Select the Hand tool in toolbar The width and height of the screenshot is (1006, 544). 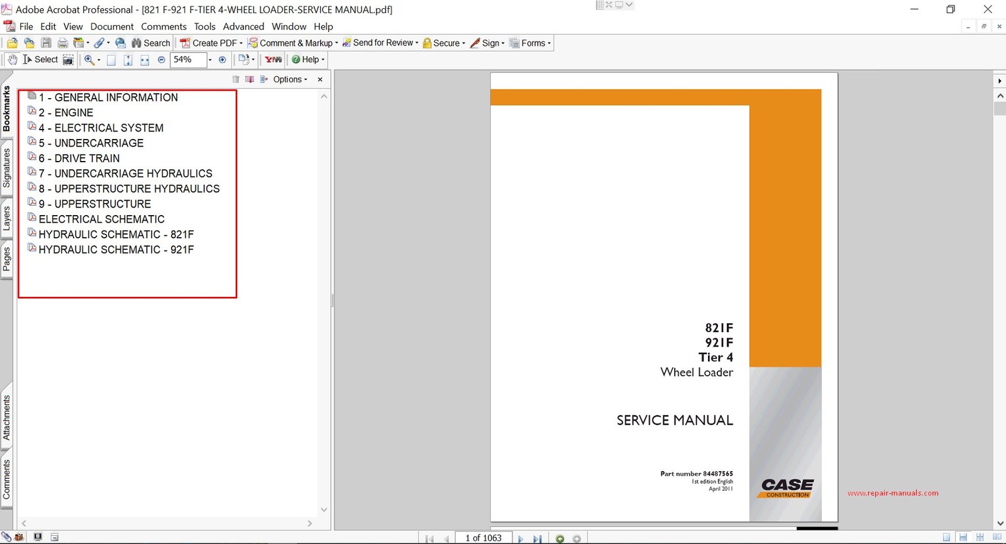tap(13, 60)
